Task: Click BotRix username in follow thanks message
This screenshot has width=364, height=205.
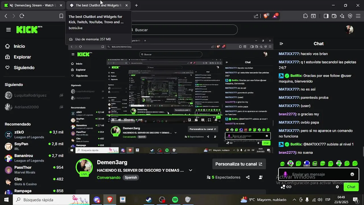Action: (x=296, y=76)
